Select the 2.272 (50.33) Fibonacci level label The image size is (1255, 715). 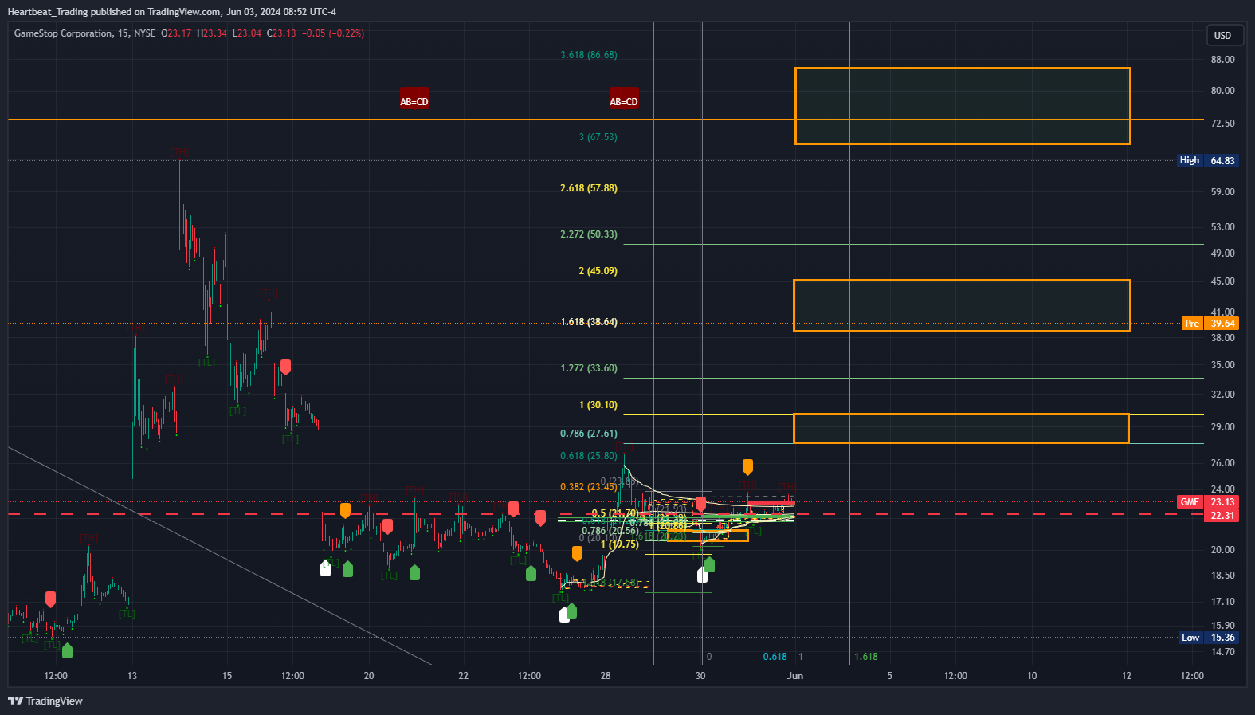click(588, 234)
